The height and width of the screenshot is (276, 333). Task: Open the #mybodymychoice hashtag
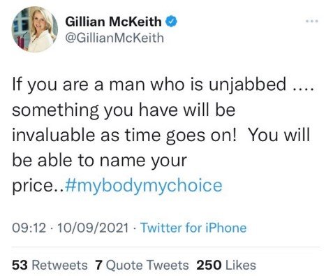click(144, 186)
